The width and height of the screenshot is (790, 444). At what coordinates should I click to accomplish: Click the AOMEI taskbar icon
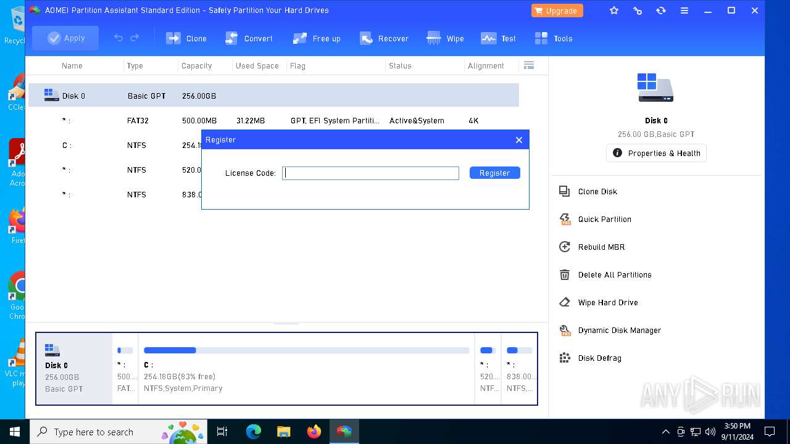pyautogui.click(x=344, y=432)
